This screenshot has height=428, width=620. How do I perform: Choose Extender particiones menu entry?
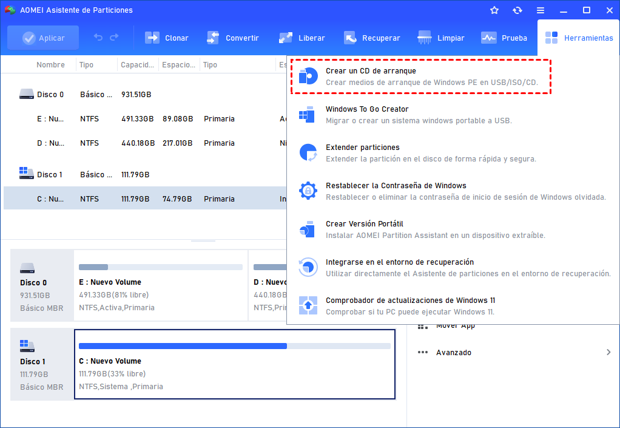click(x=453, y=153)
